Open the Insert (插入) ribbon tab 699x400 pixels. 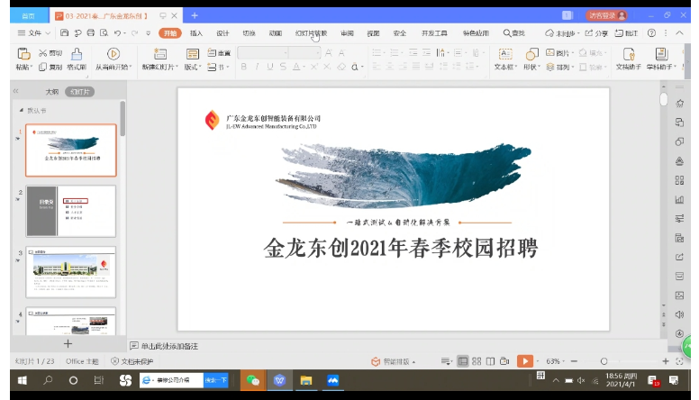pos(195,33)
